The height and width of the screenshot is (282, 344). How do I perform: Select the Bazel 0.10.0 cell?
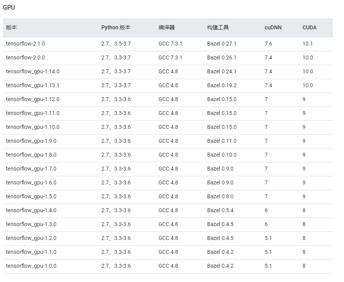pyautogui.click(x=222, y=155)
